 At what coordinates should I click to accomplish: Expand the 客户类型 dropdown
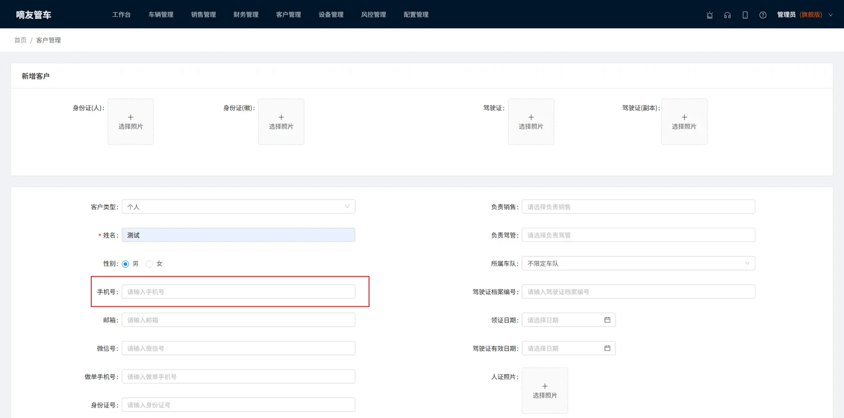tap(238, 207)
